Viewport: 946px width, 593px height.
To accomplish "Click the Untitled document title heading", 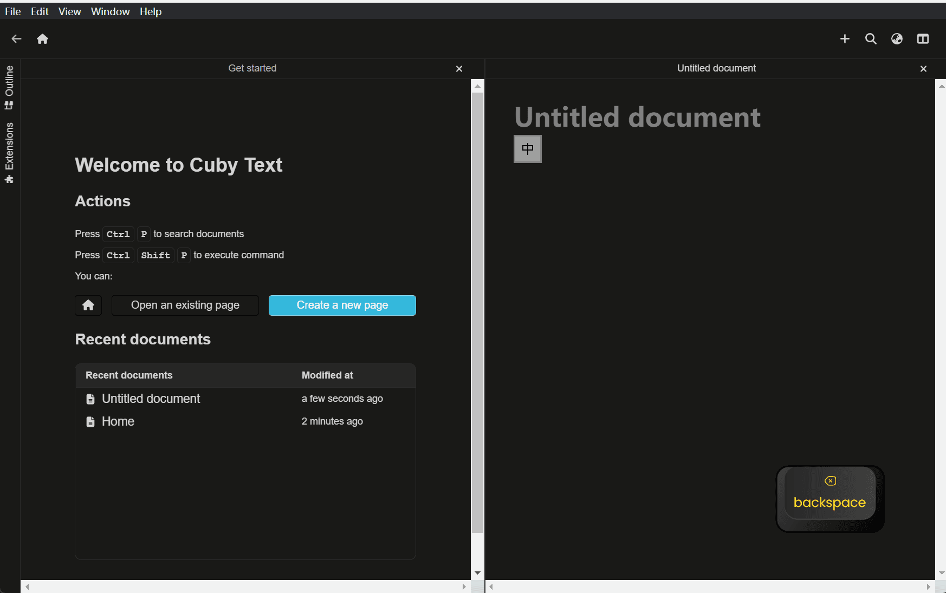I will [637, 117].
